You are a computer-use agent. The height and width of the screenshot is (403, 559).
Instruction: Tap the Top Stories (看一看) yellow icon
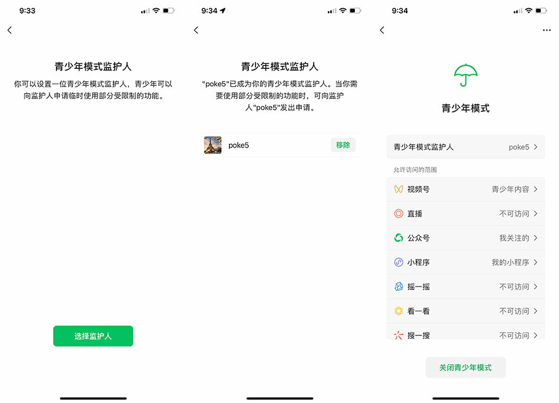coord(398,311)
